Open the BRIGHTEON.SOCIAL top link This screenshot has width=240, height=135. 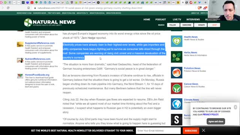97,13
